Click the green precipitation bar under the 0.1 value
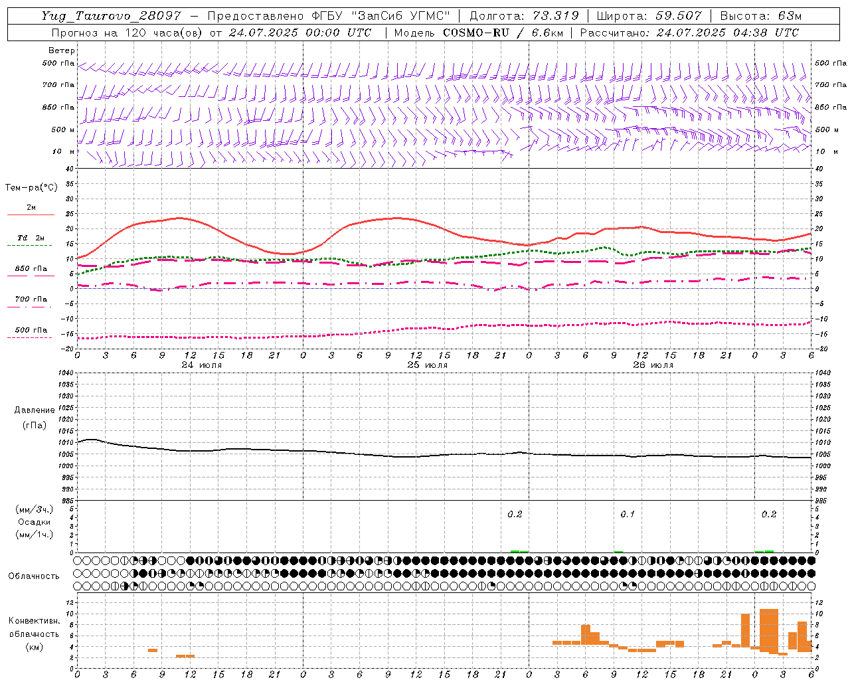The width and height of the screenshot is (850, 680). pos(618,552)
